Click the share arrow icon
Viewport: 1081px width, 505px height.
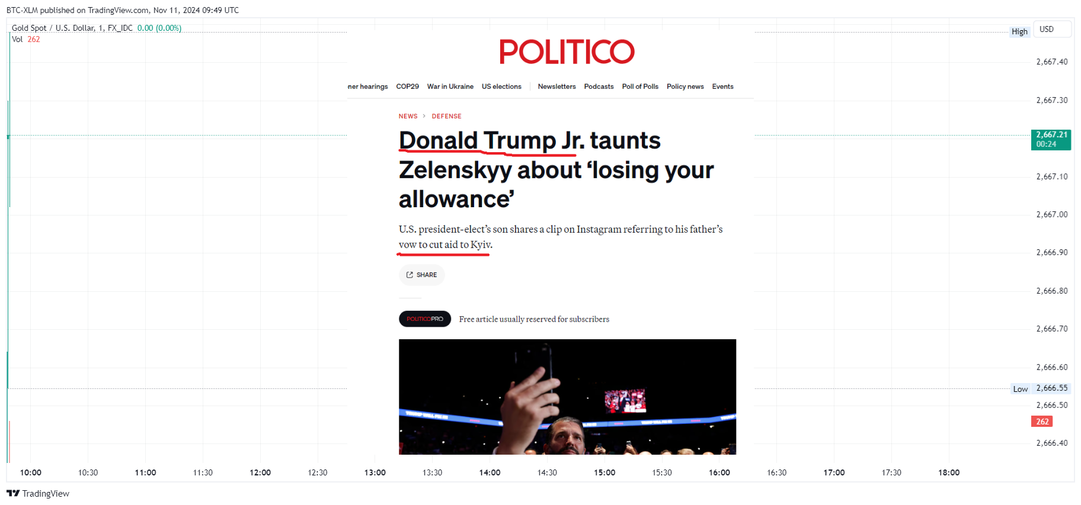[x=410, y=275]
